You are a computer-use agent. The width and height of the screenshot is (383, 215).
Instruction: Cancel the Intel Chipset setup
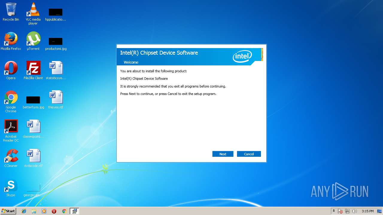pos(249,154)
